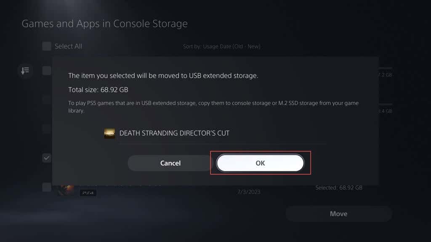Click the USB storage warning description text
Screen dimensions: 431x242
coord(213,106)
